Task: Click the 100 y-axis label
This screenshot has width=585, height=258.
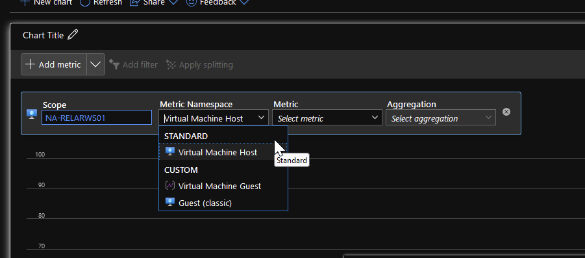Action: [x=40, y=154]
